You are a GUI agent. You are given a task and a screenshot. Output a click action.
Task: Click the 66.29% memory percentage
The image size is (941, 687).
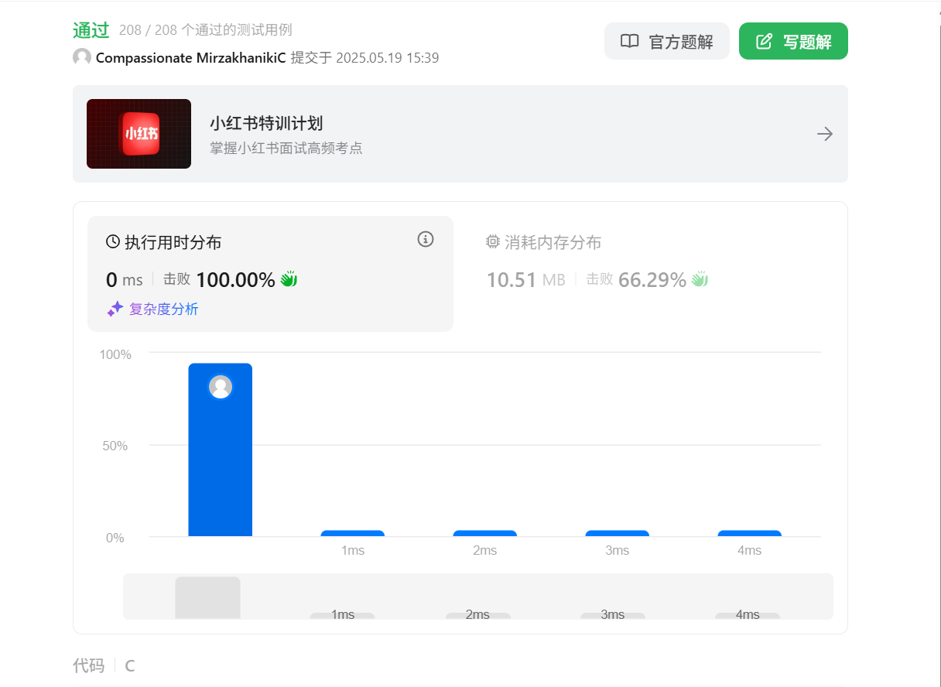click(x=652, y=280)
